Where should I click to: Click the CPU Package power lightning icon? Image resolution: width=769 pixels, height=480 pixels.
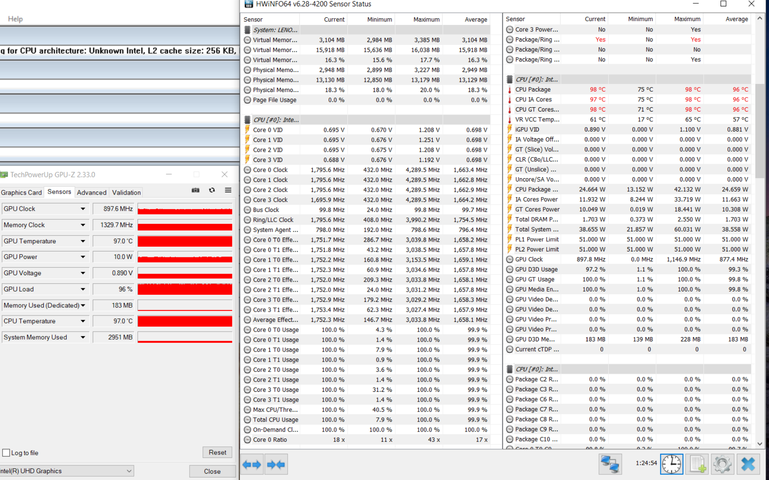coord(509,190)
